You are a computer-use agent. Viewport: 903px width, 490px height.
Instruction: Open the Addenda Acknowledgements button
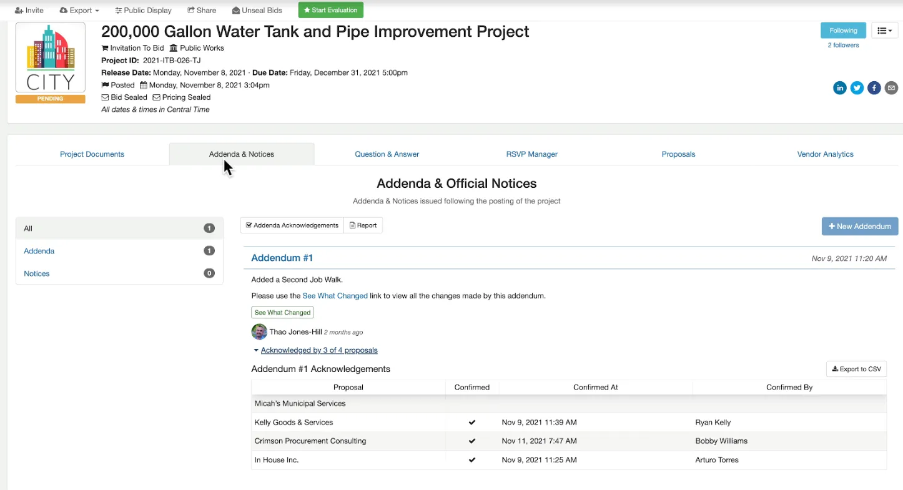point(292,225)
